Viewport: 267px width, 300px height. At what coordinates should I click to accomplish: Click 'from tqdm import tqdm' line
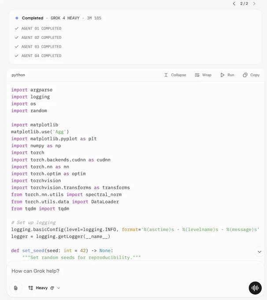(x=40, y=209)
